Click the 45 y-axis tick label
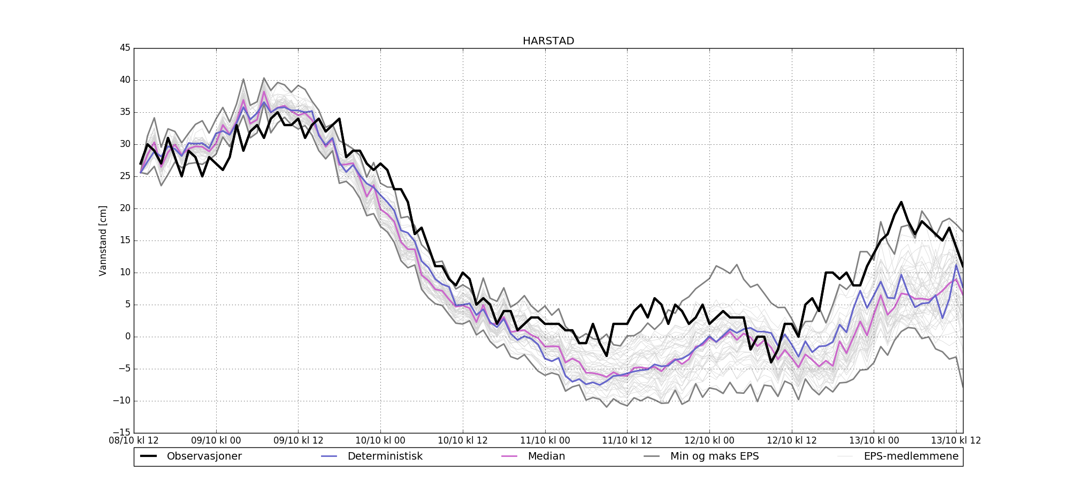Viewport: 1070px width, 481px height. tap(125, 48)
